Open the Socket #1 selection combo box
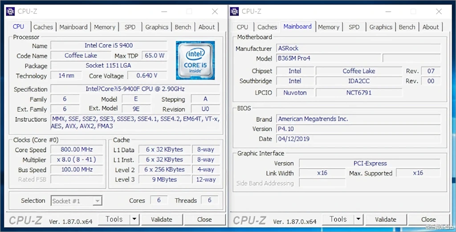 pyautogui.click(x=77, y=201)
